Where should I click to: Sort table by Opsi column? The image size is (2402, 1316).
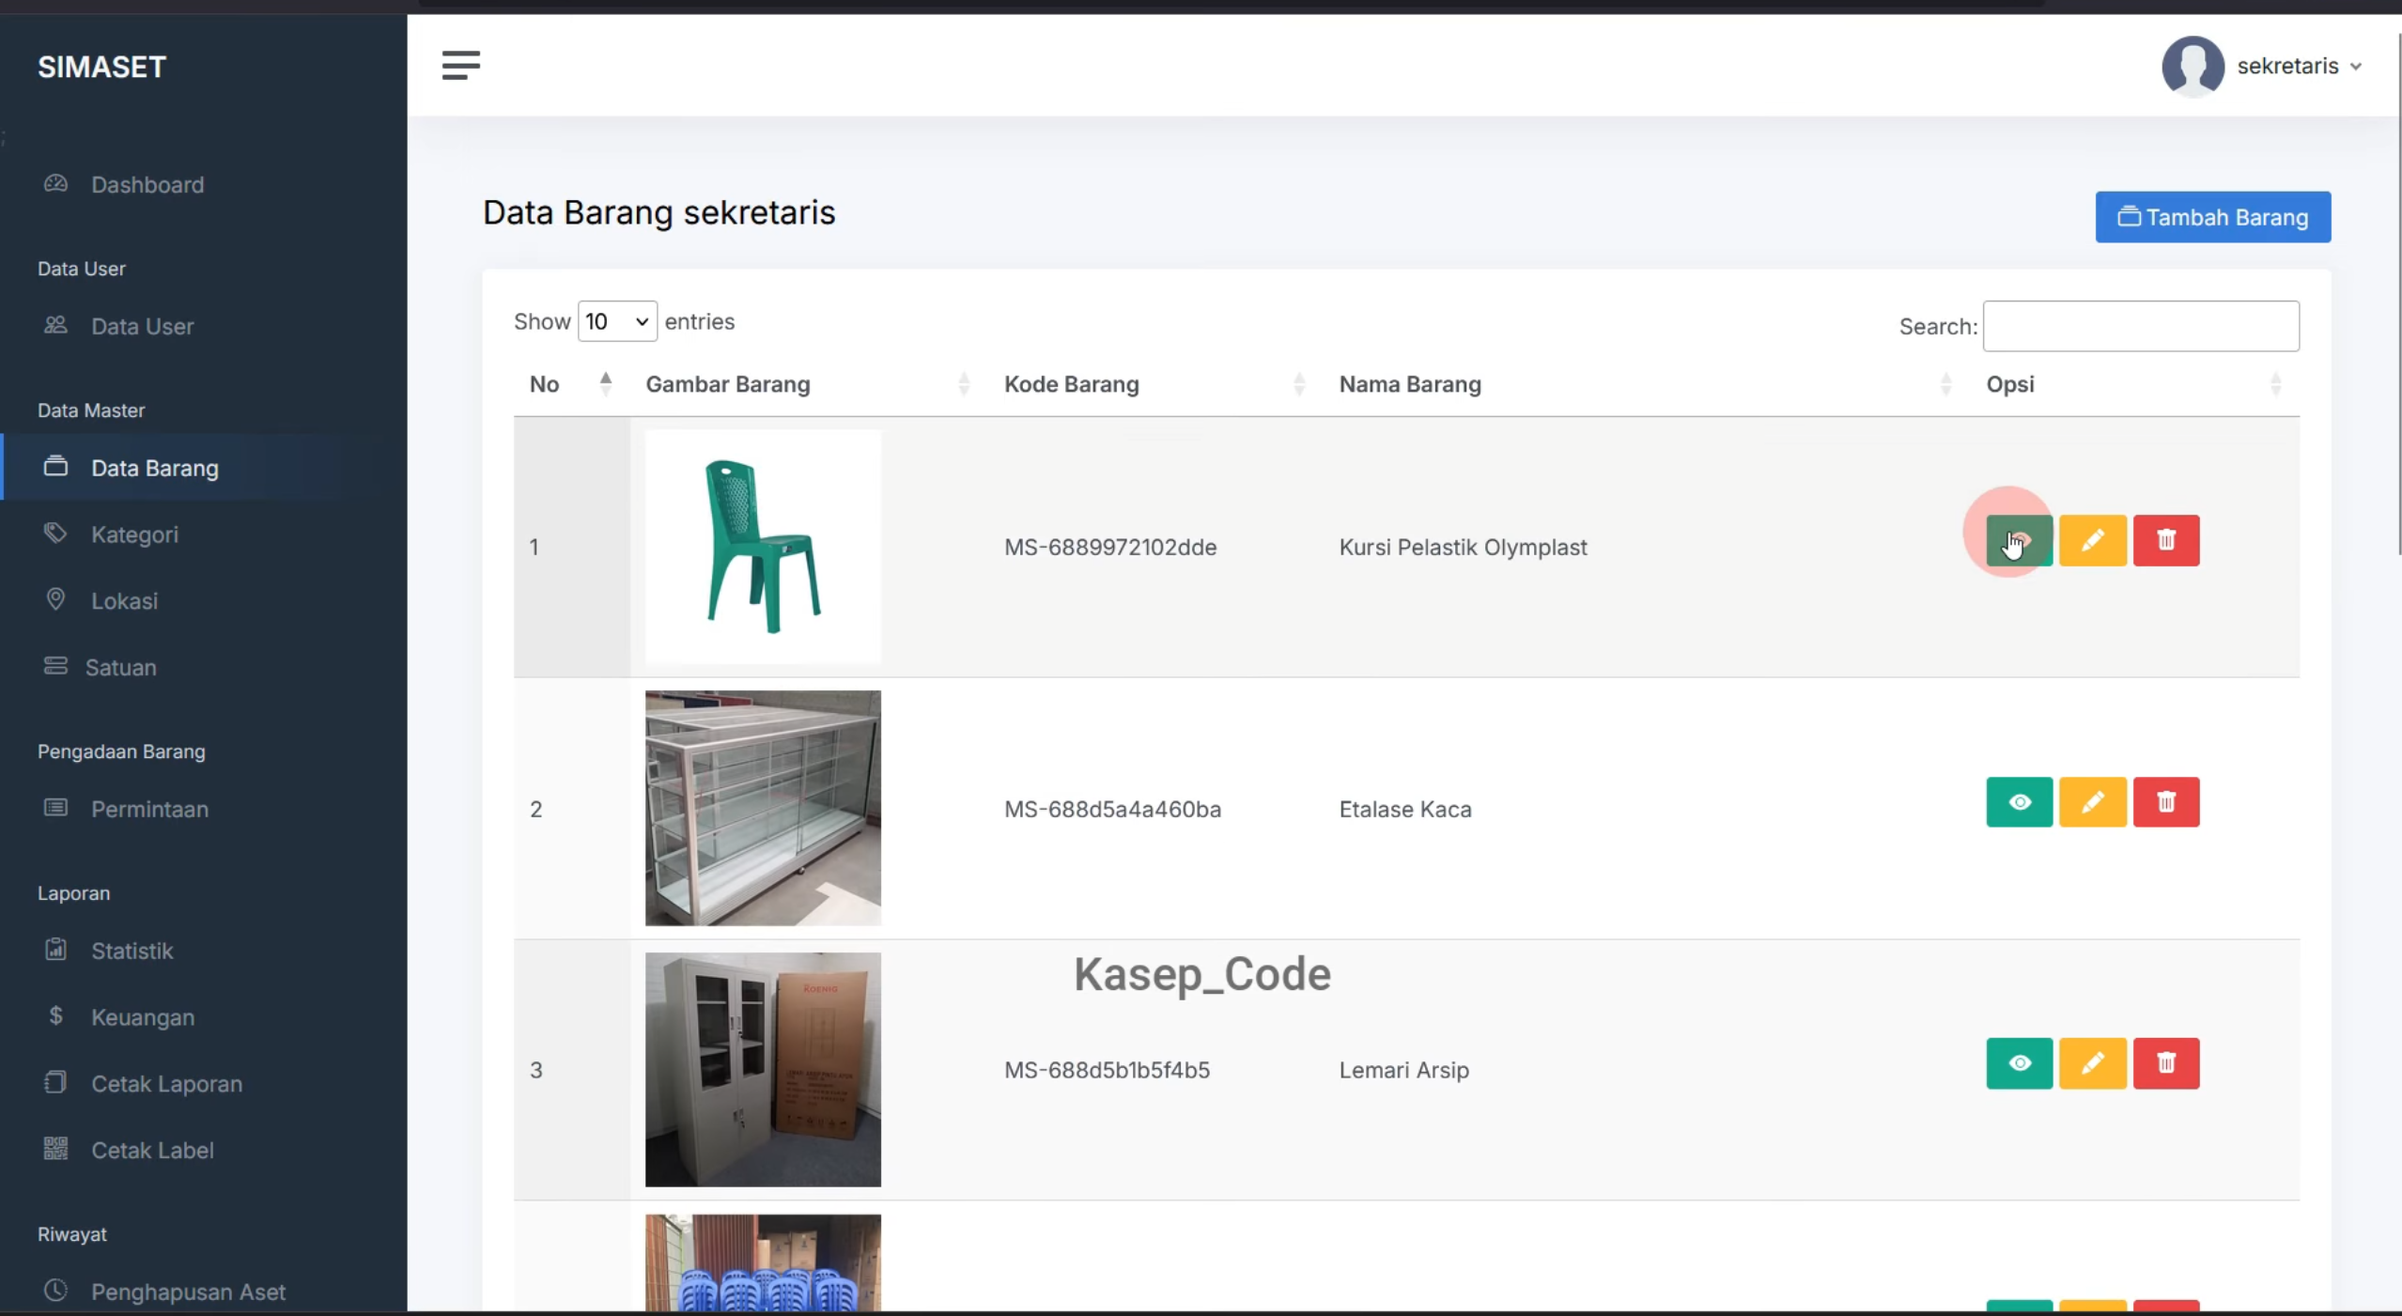pos(2134,384)
